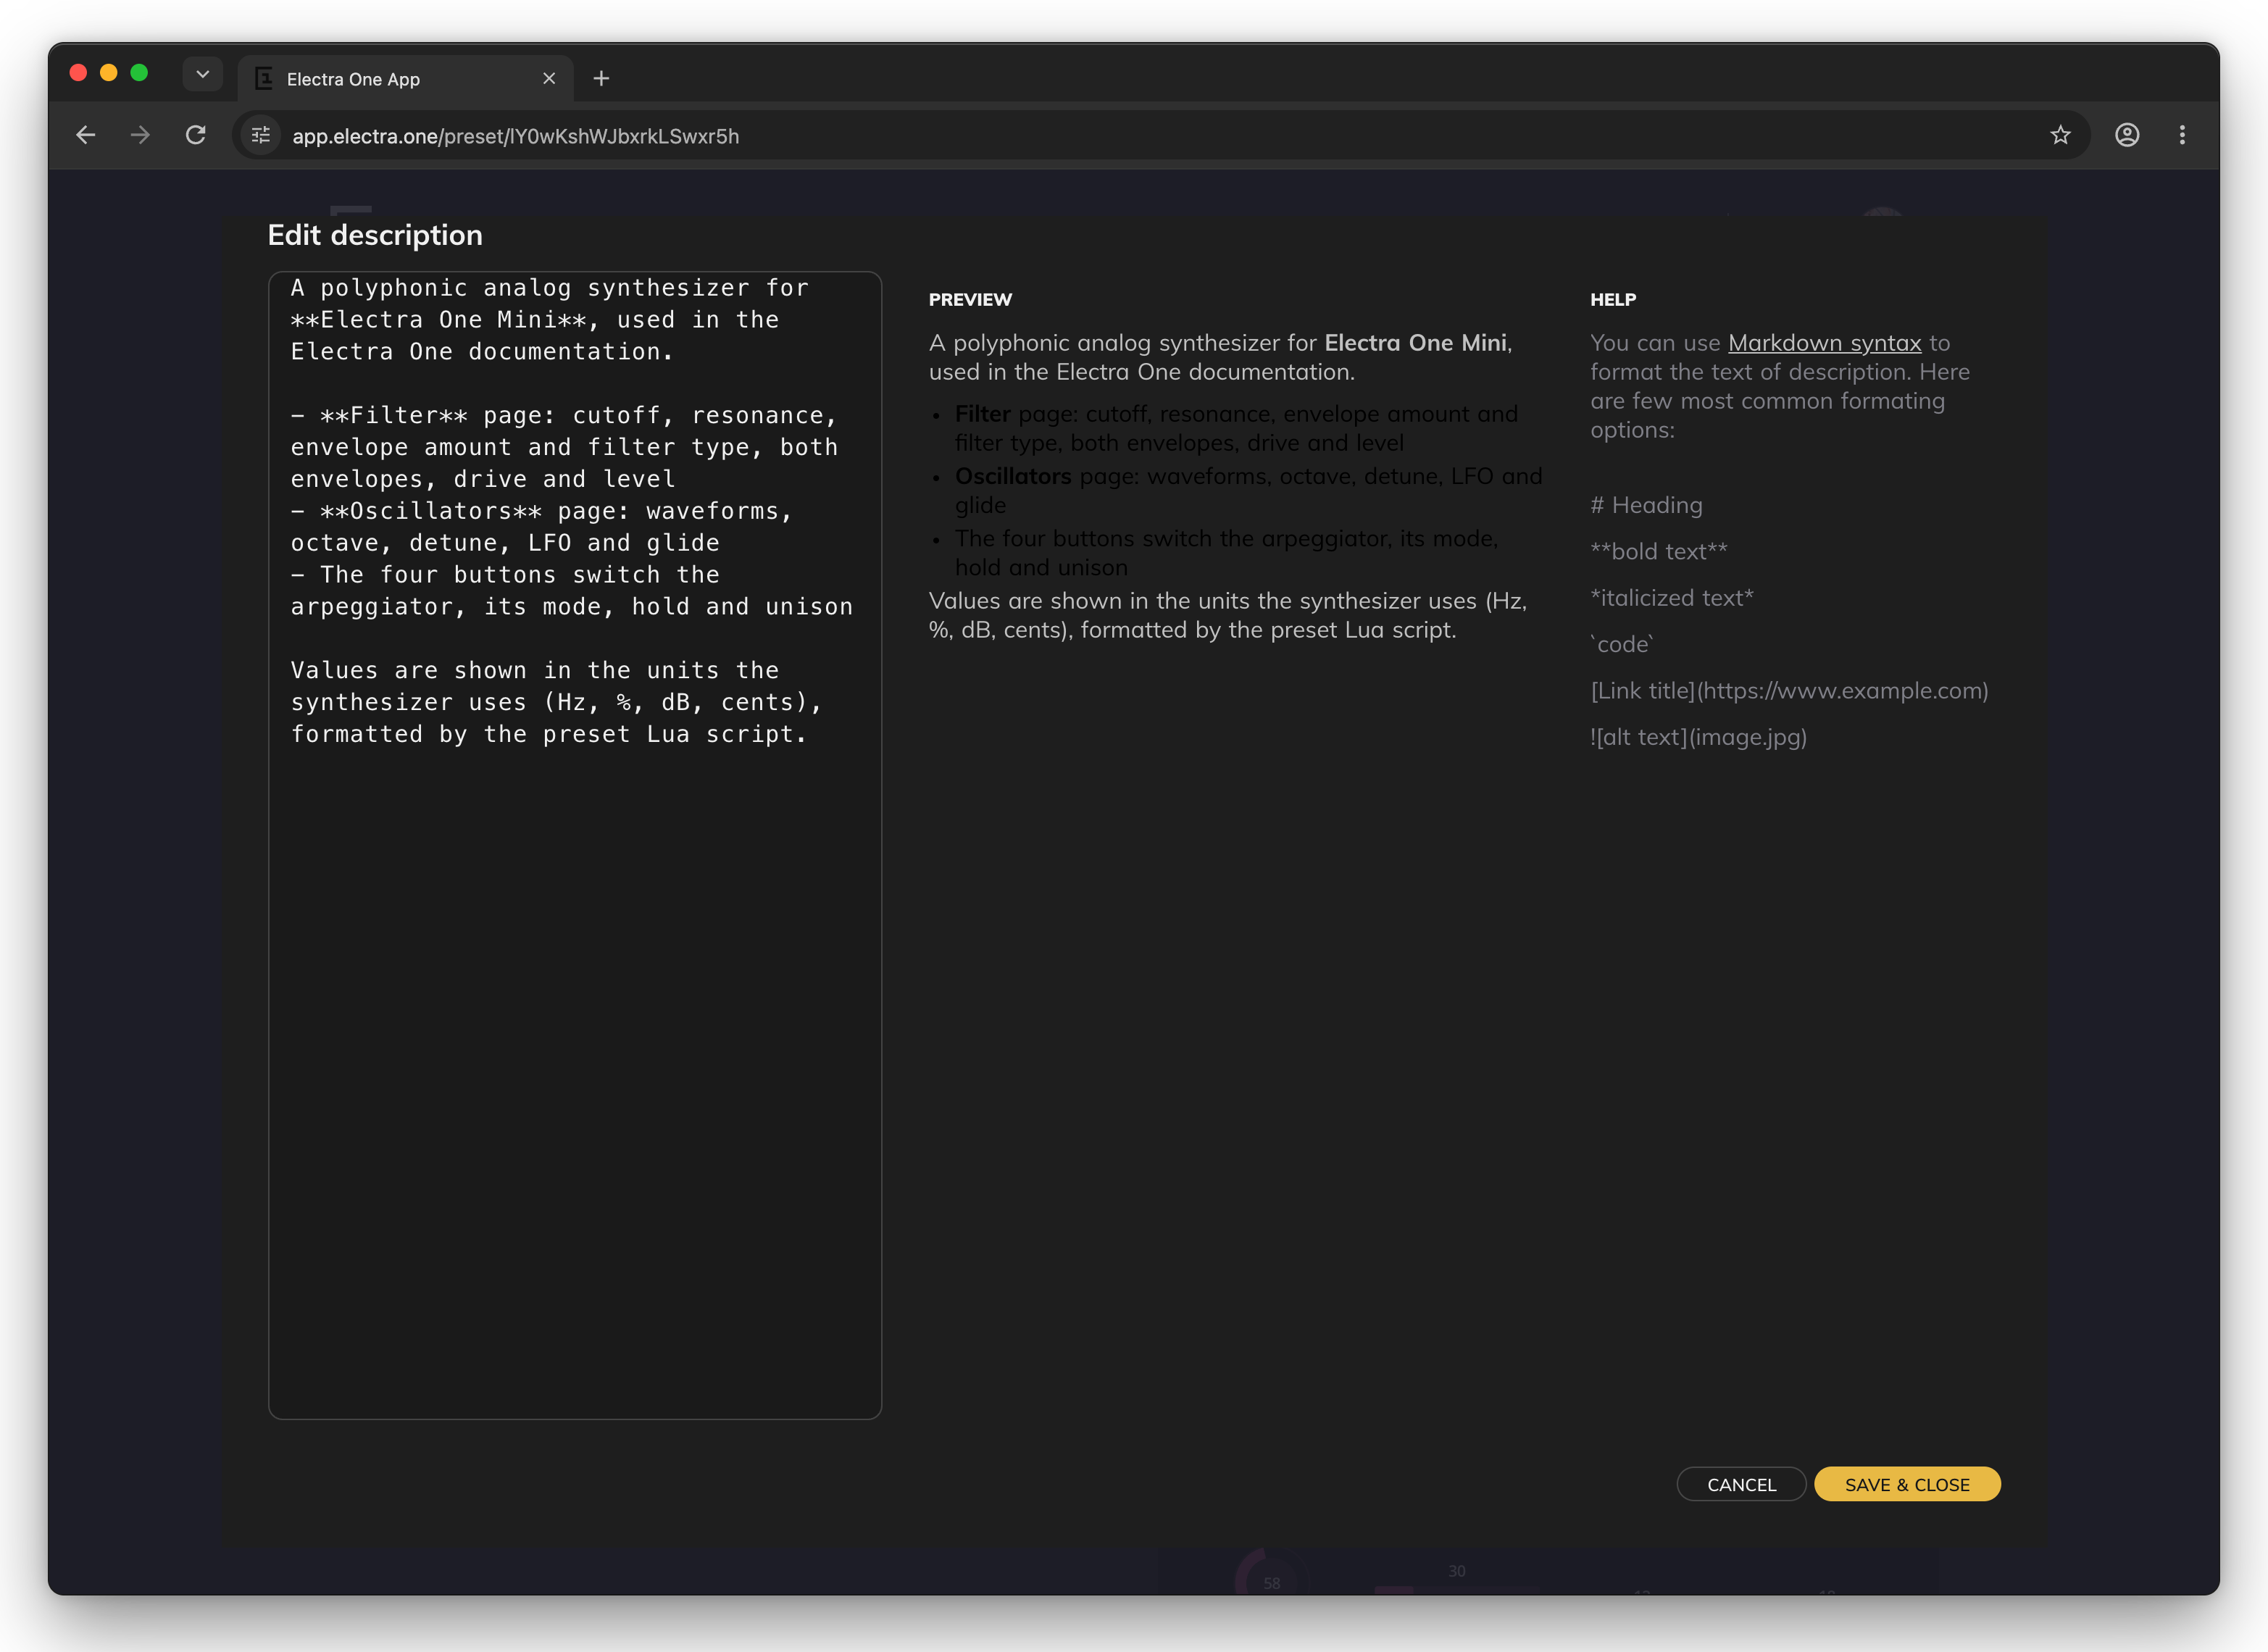Click the `code` help example

1622,644
